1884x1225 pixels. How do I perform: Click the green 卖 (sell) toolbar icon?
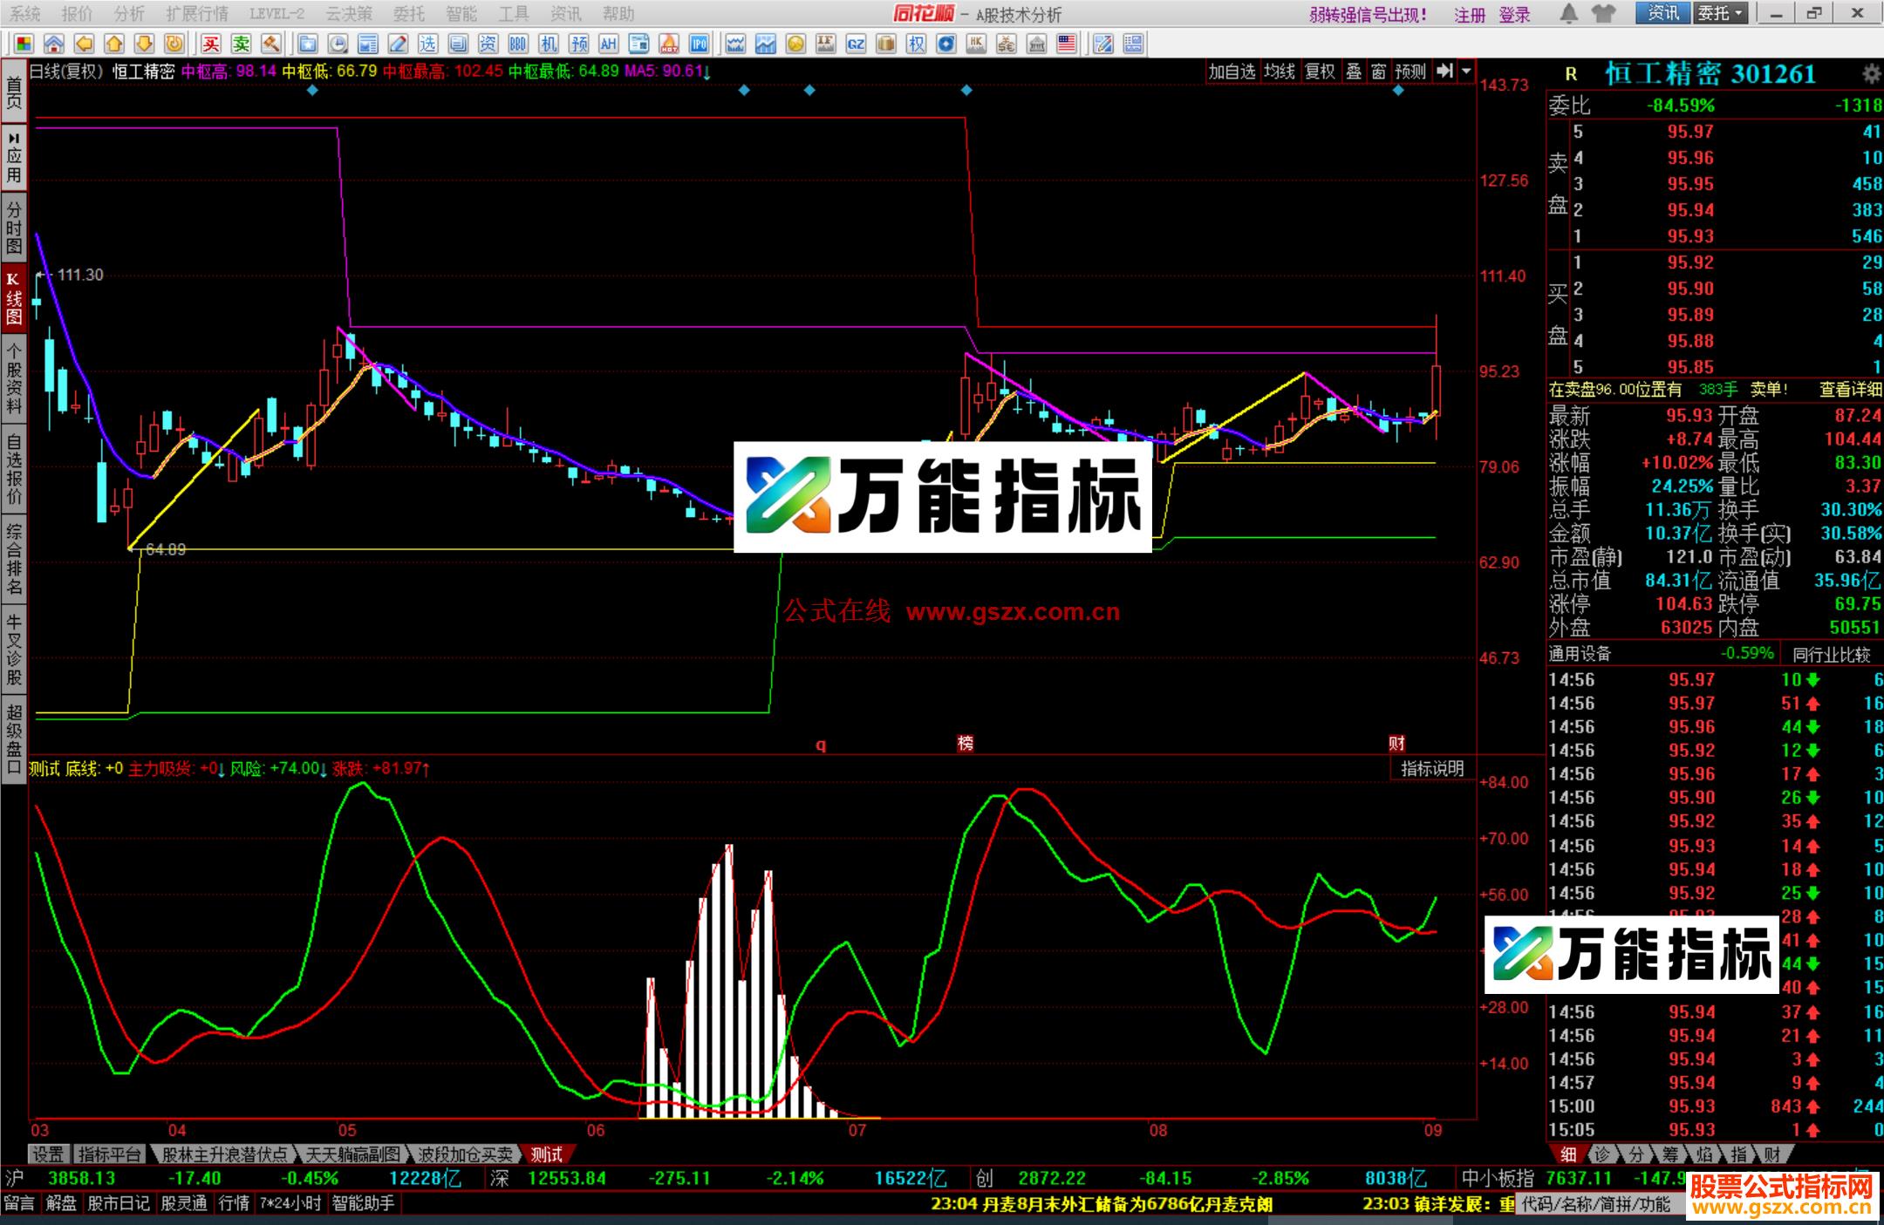pos(241,44)
